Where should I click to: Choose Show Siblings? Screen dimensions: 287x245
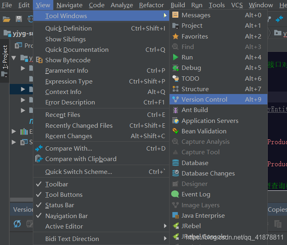pyautogui.click(x=101, y=39)
